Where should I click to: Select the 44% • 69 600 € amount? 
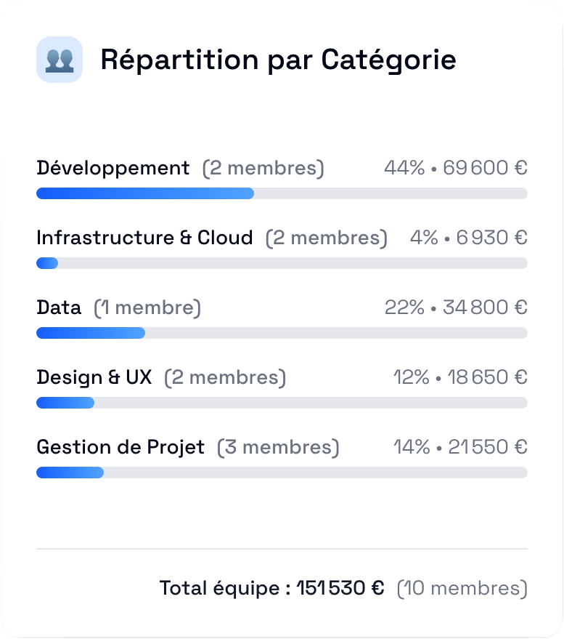[456, 167]
